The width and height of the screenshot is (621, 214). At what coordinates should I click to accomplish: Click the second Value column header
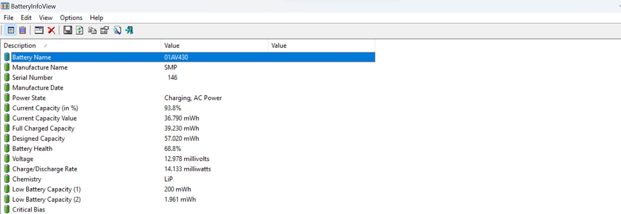pyautogui.click(x=321, y=46)
